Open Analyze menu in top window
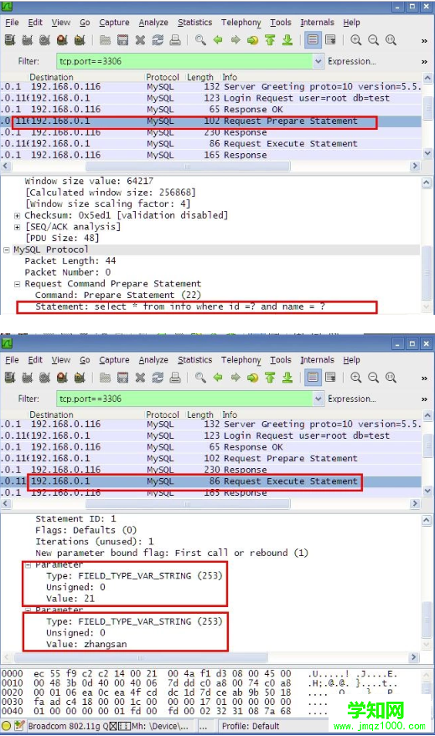The height and width of the screenshot is (736, 435). 153,23
